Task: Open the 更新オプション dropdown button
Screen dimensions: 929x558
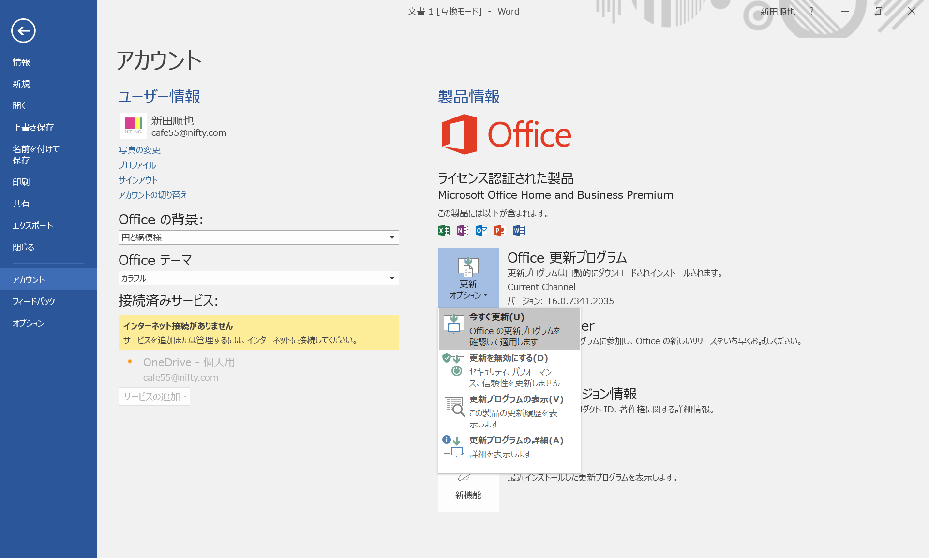Action: [468, 278]
